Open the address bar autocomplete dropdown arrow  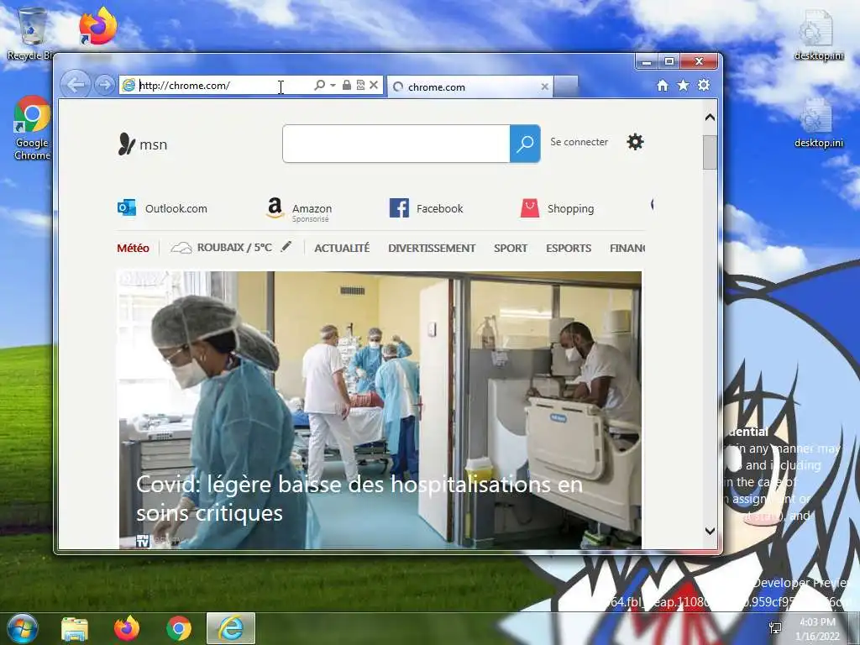click(333, 86)
